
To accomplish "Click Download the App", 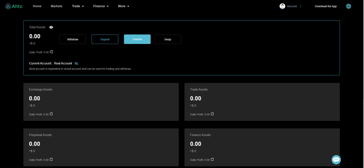I will click(326, 6).
